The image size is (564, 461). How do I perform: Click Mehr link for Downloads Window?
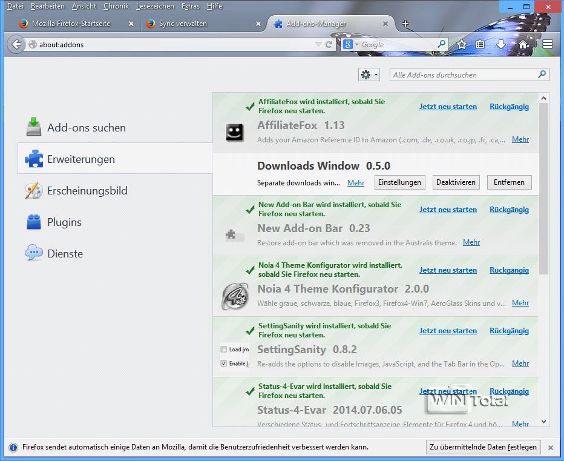tap(356, 183)
